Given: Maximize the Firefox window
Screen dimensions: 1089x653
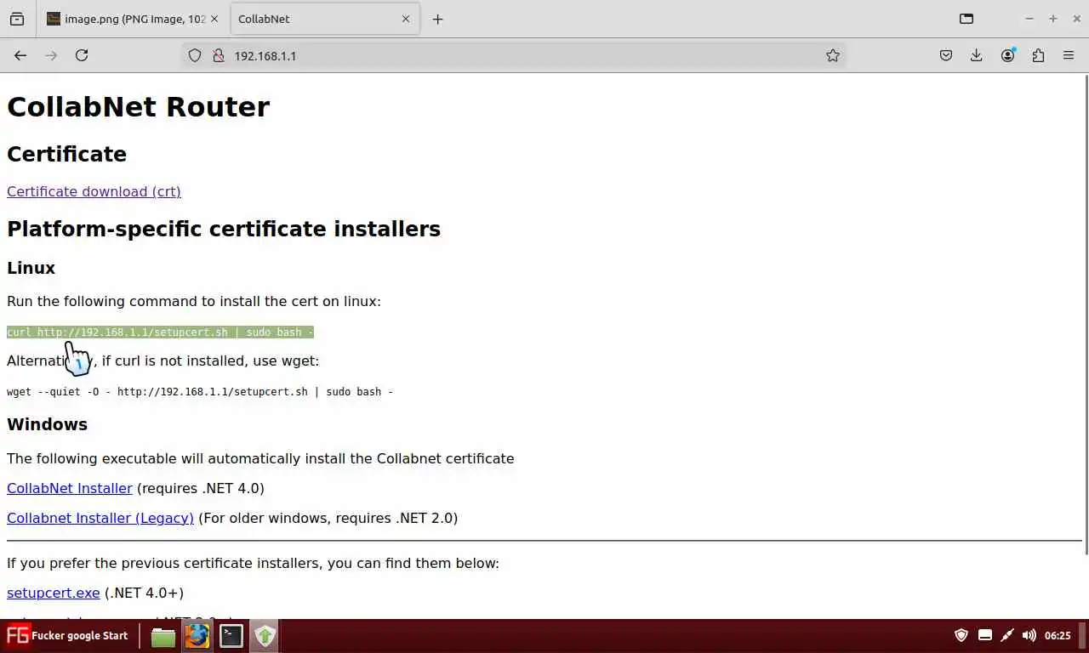Looking at the screenshot, I should pyautogui.click(x=1052, y=19).
